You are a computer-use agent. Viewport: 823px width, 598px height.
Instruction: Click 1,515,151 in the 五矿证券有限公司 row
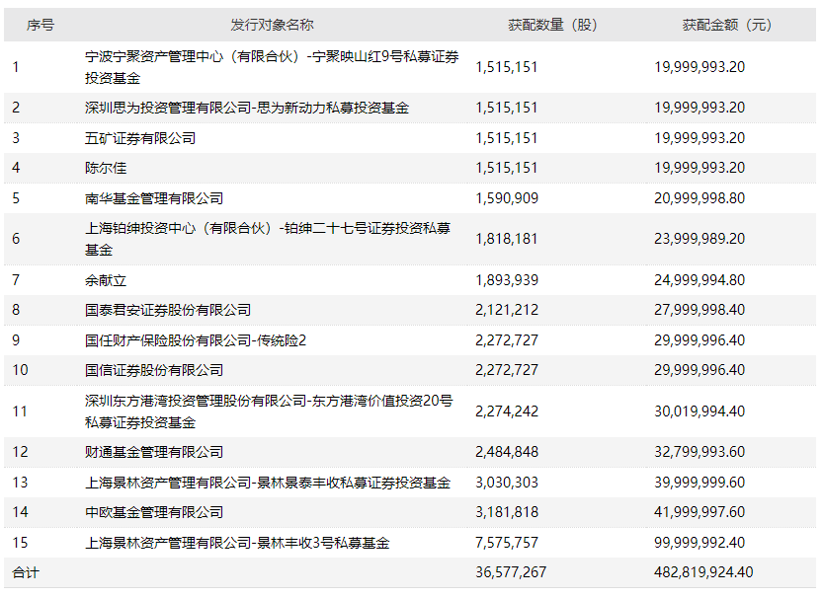click(x=507, y=138)
